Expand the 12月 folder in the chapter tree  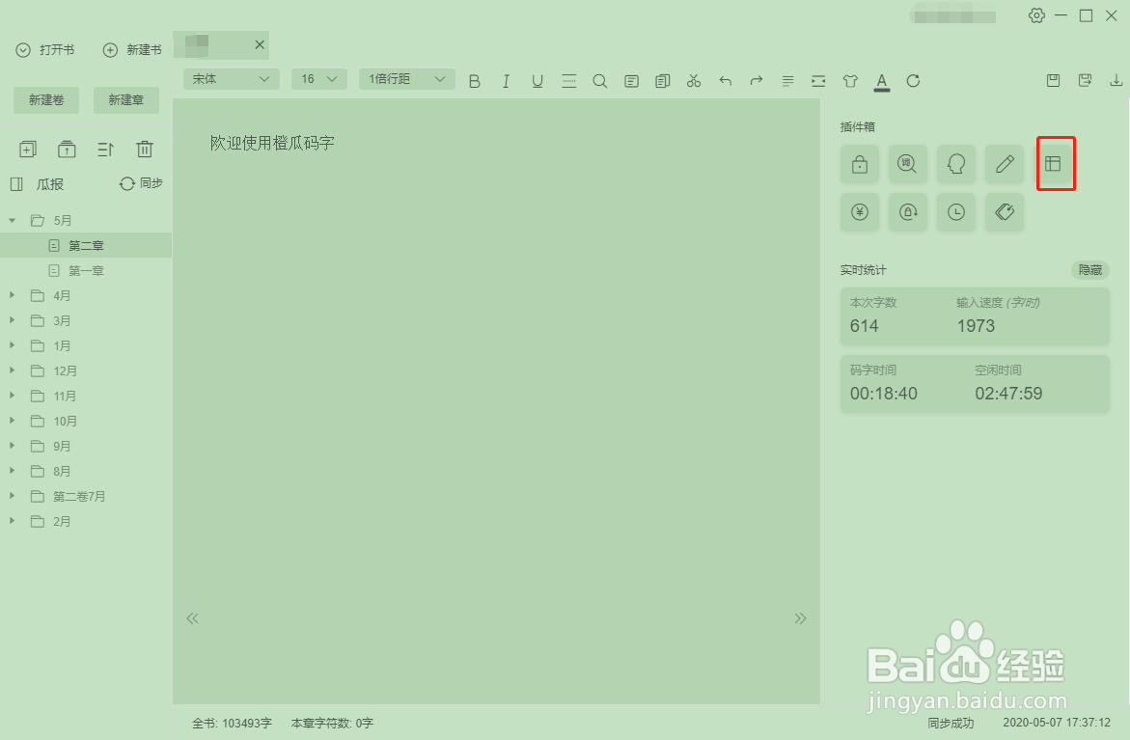coord(11,370)
